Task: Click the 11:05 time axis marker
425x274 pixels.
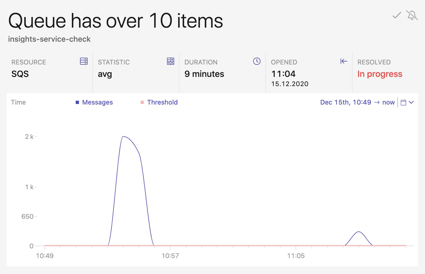Action: pyautogui.click(x=296, y=256)
